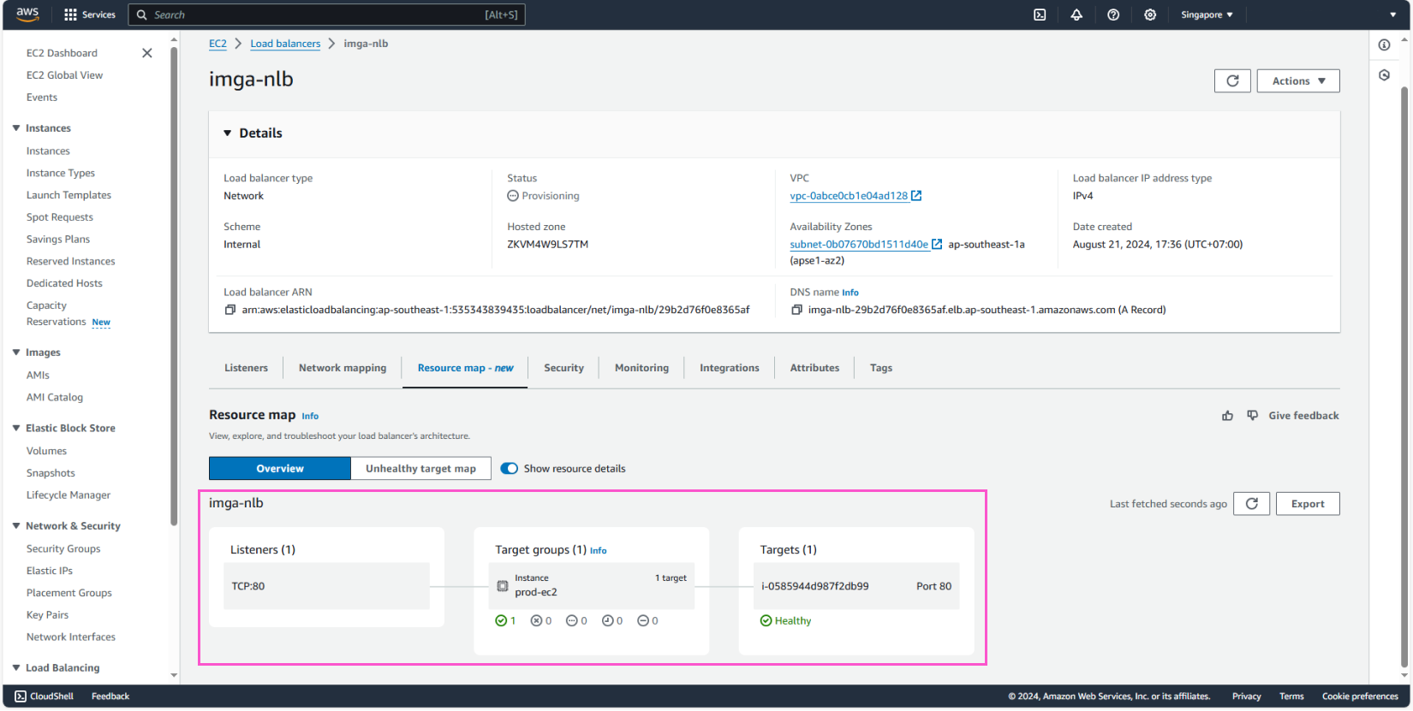Select Unhealthy target map view
The width and height of the screenshot is (1413, 711).
point(420,469)
